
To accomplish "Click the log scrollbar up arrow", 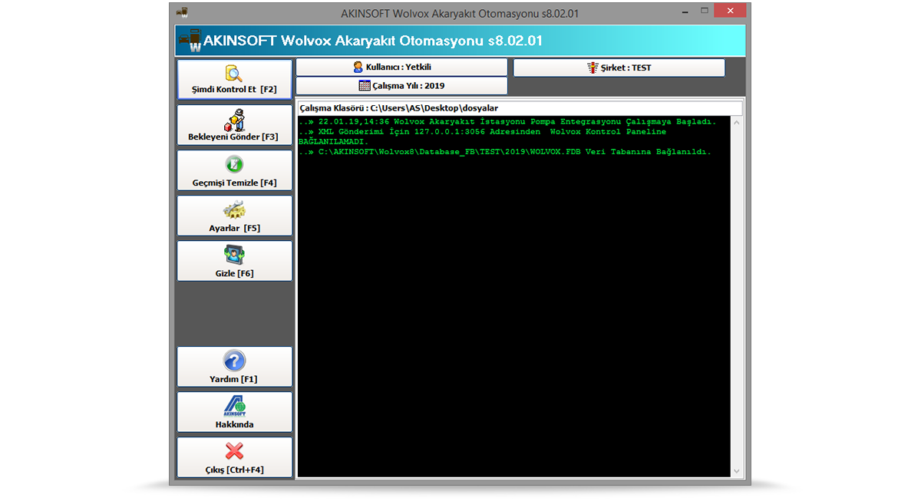I will [737, 123].
